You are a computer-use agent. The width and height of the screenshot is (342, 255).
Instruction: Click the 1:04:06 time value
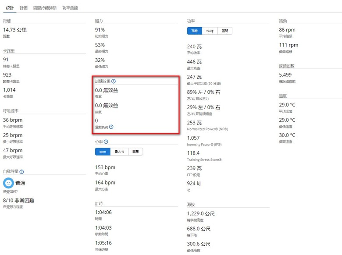pyautogui.click(x=103, y=212)
